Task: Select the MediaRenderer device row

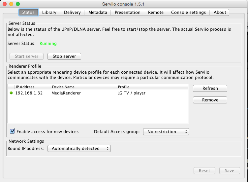Action: coord(66,93)
